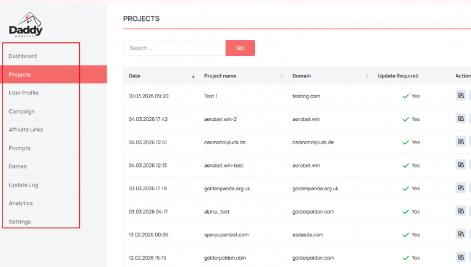Open edit icon for Test 1 project
This screenshot has height=267, width=471.
[461, 95]
